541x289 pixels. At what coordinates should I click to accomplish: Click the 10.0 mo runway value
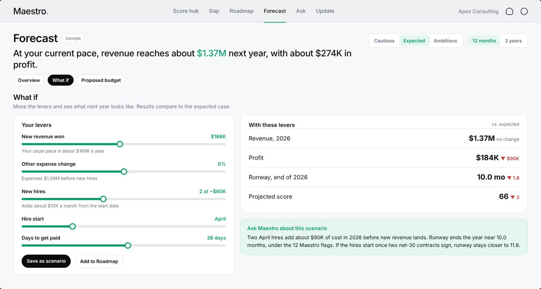coord(491,177)
